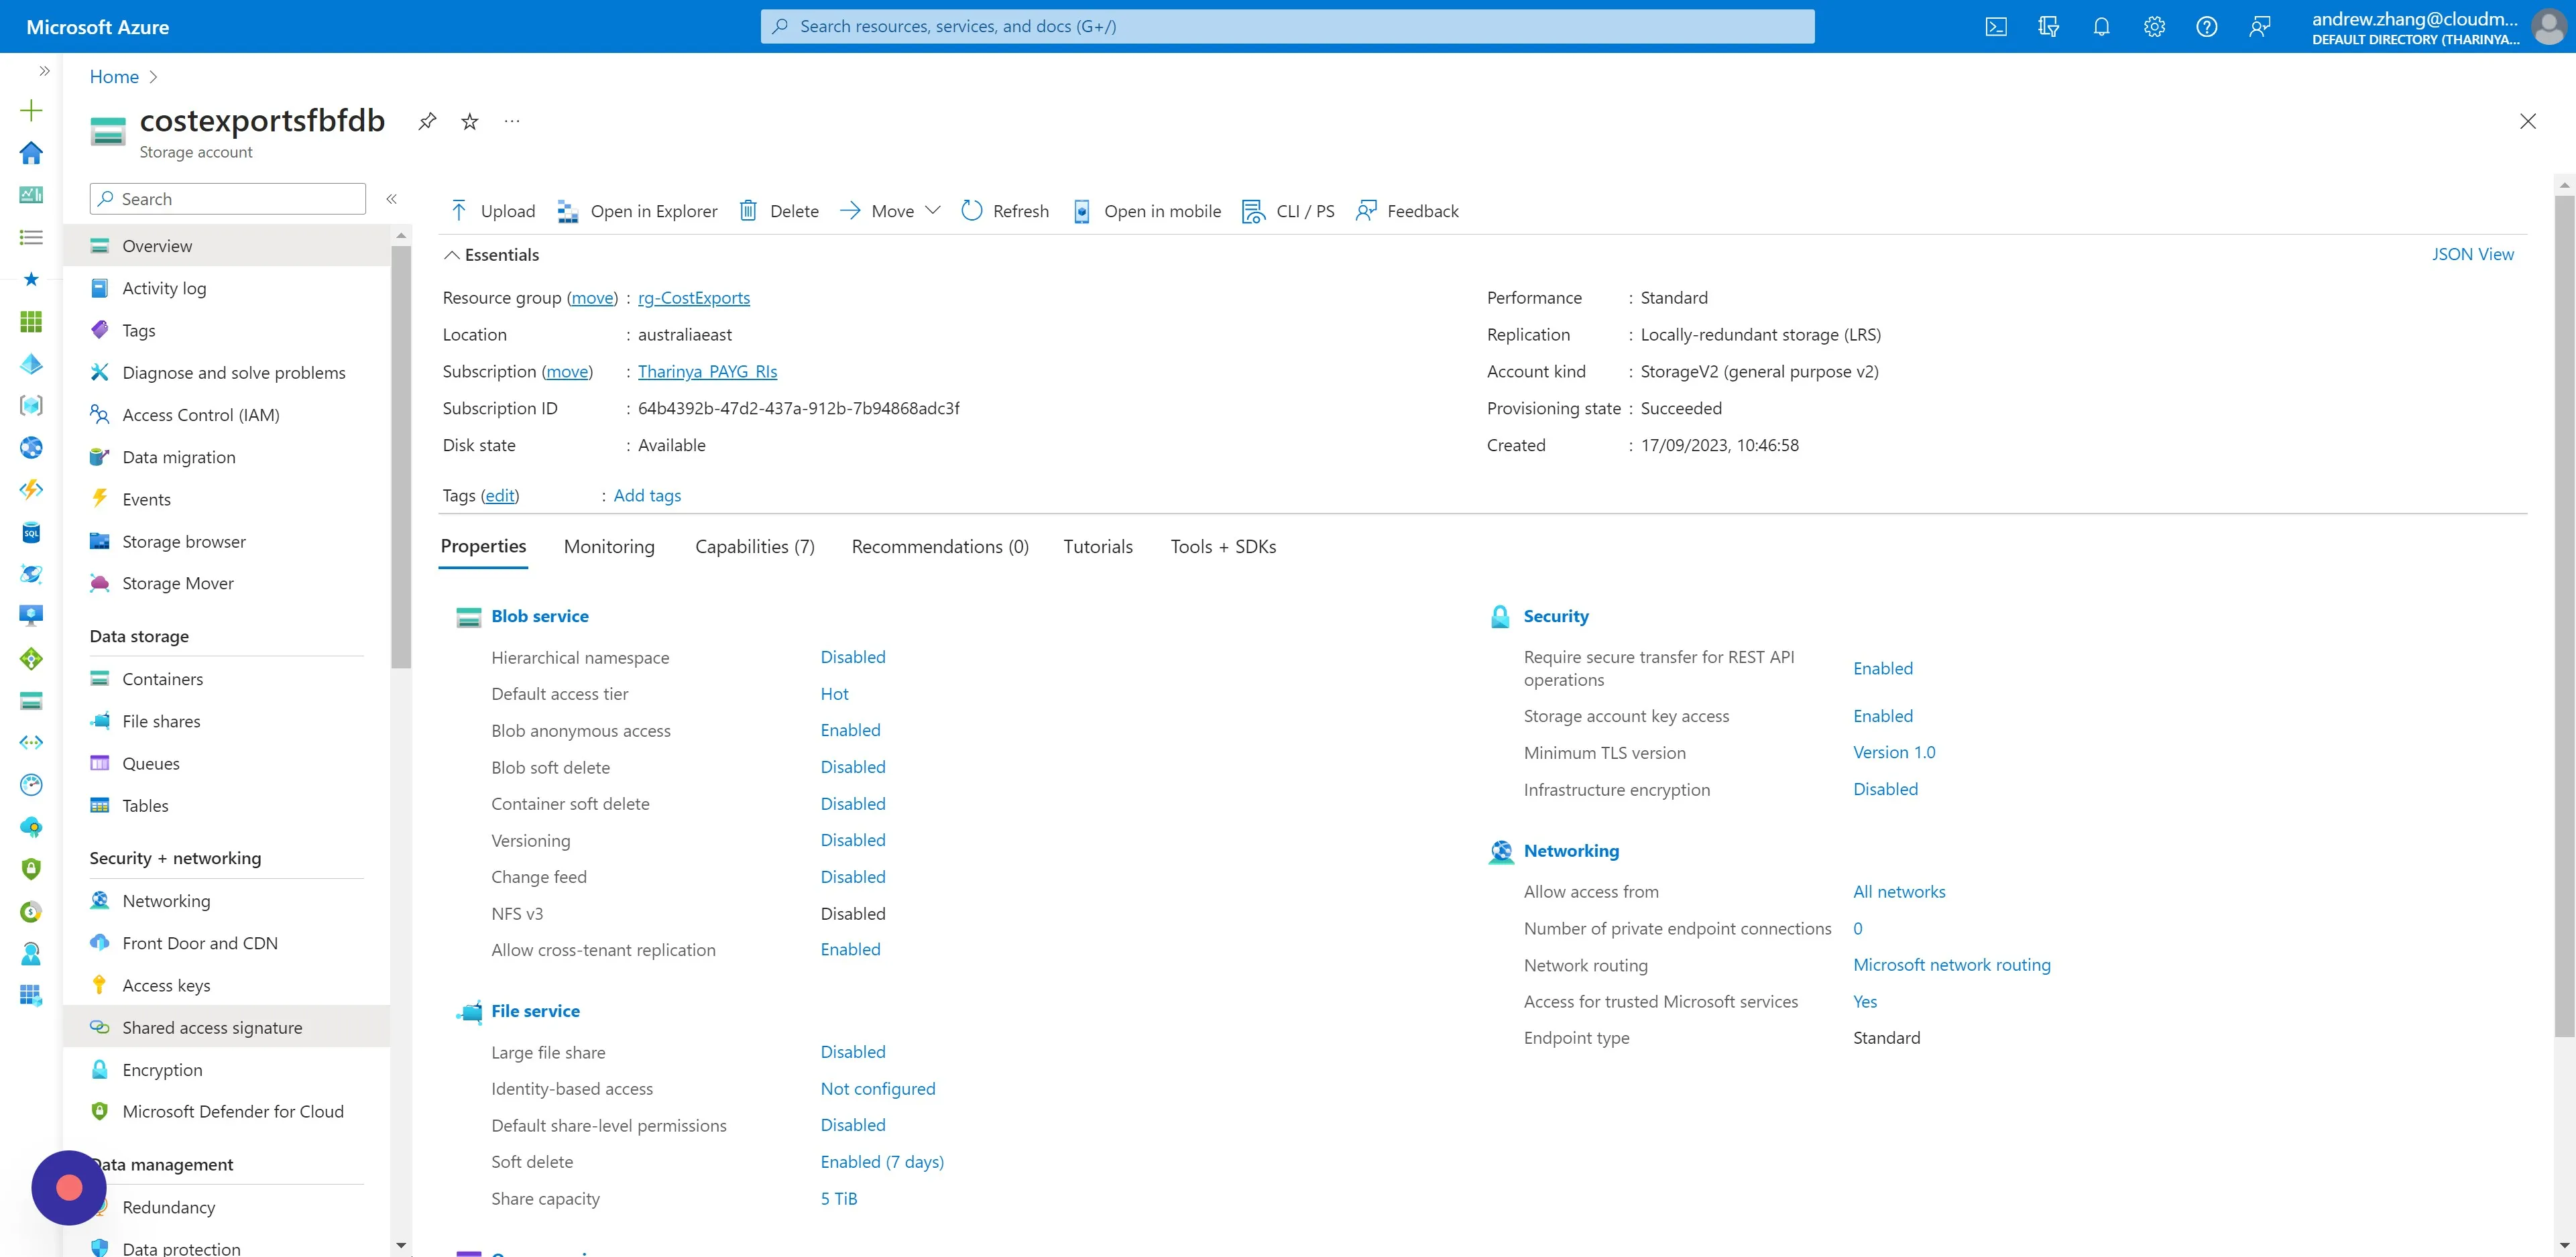Select the Properties tab
The height and width of the screenshot is (1257, 2576).
tap(483, 546)
